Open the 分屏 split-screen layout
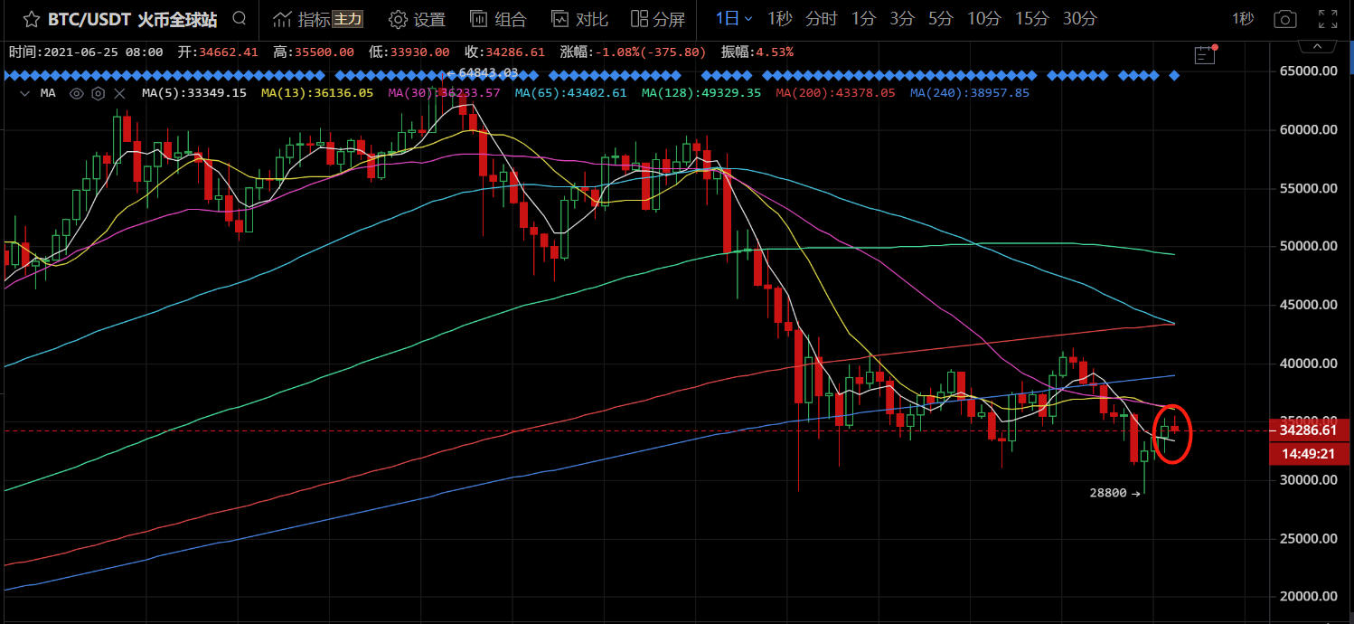This screenshot has width=1354, height=624. [x=657, y=19]
